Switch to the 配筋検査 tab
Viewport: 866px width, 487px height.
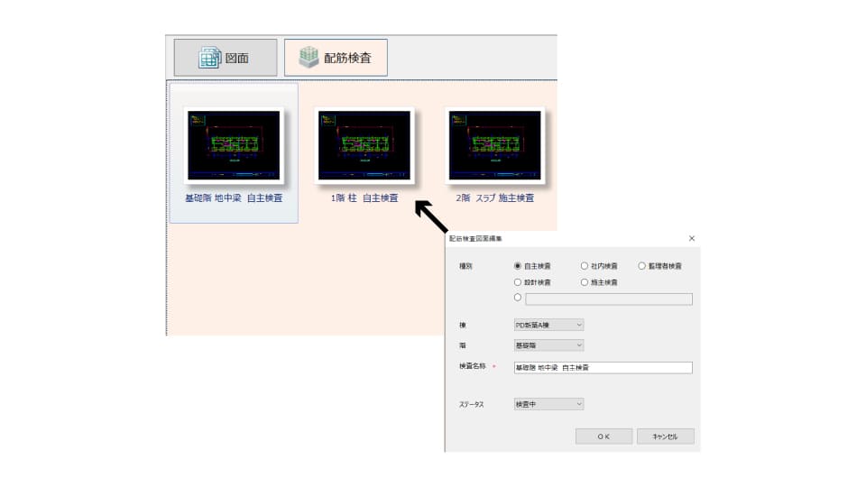tap(336, 58)
